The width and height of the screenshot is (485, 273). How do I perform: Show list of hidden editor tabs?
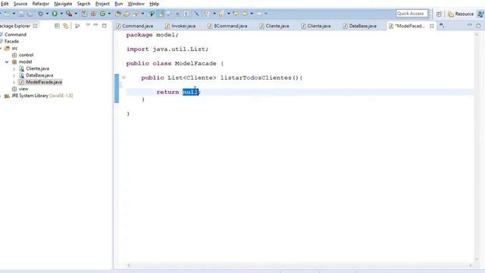(x=442, y=26)
